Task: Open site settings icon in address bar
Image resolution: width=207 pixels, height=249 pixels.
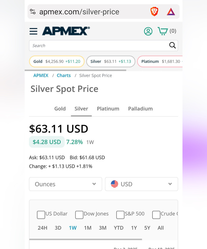Action: (33, 12)
